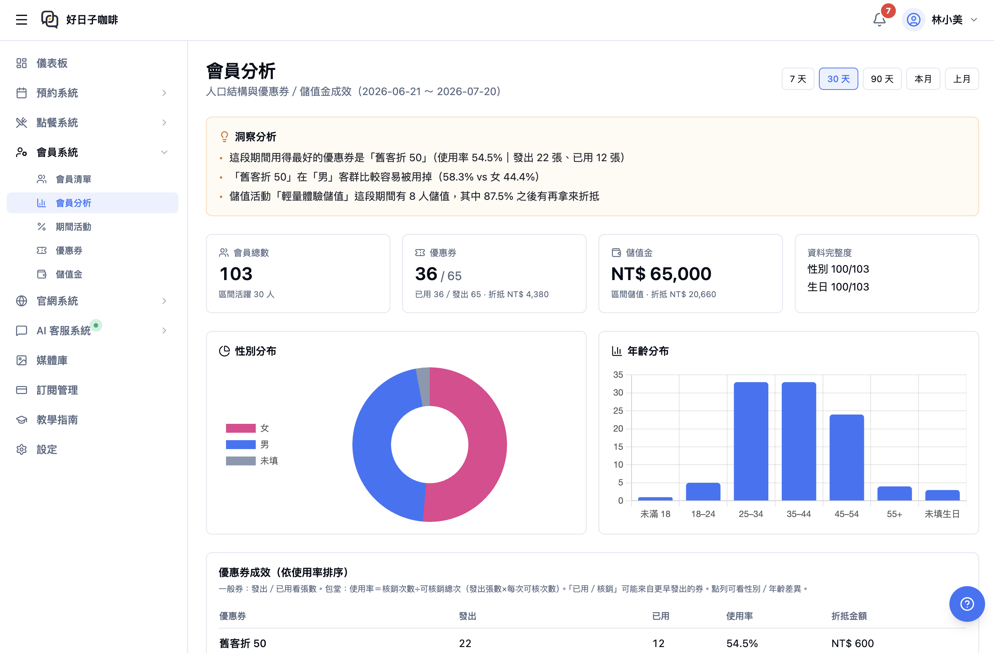Select the 7 天 range
Viewport: 994px width, 653px height.
pos(798,79)
